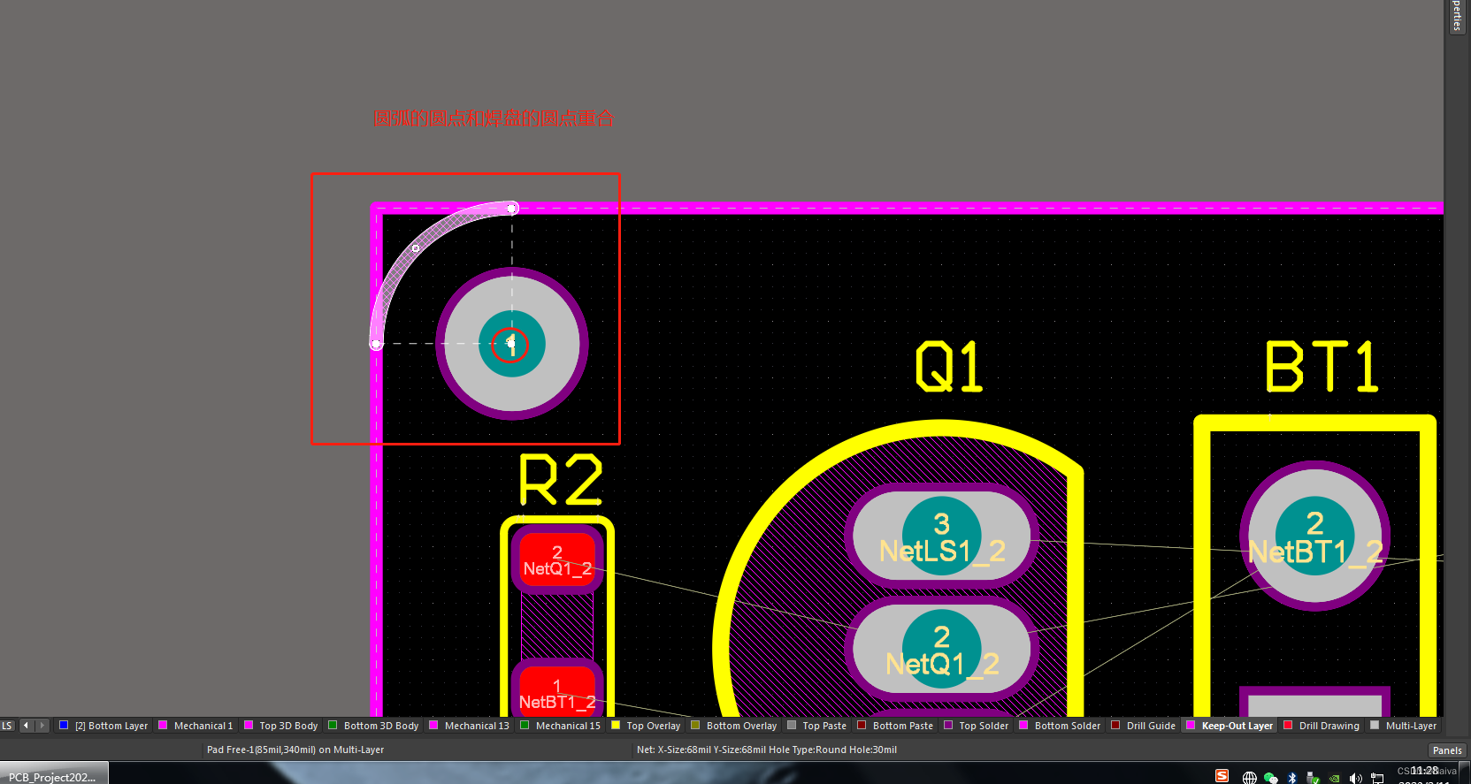Select the BT1 designator text
The width and height of the screenshot is (1471, 784).
[x=1322, y=367]
